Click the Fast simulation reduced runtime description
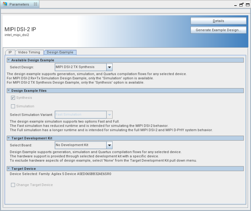251x211 pixels. (89, 126)
